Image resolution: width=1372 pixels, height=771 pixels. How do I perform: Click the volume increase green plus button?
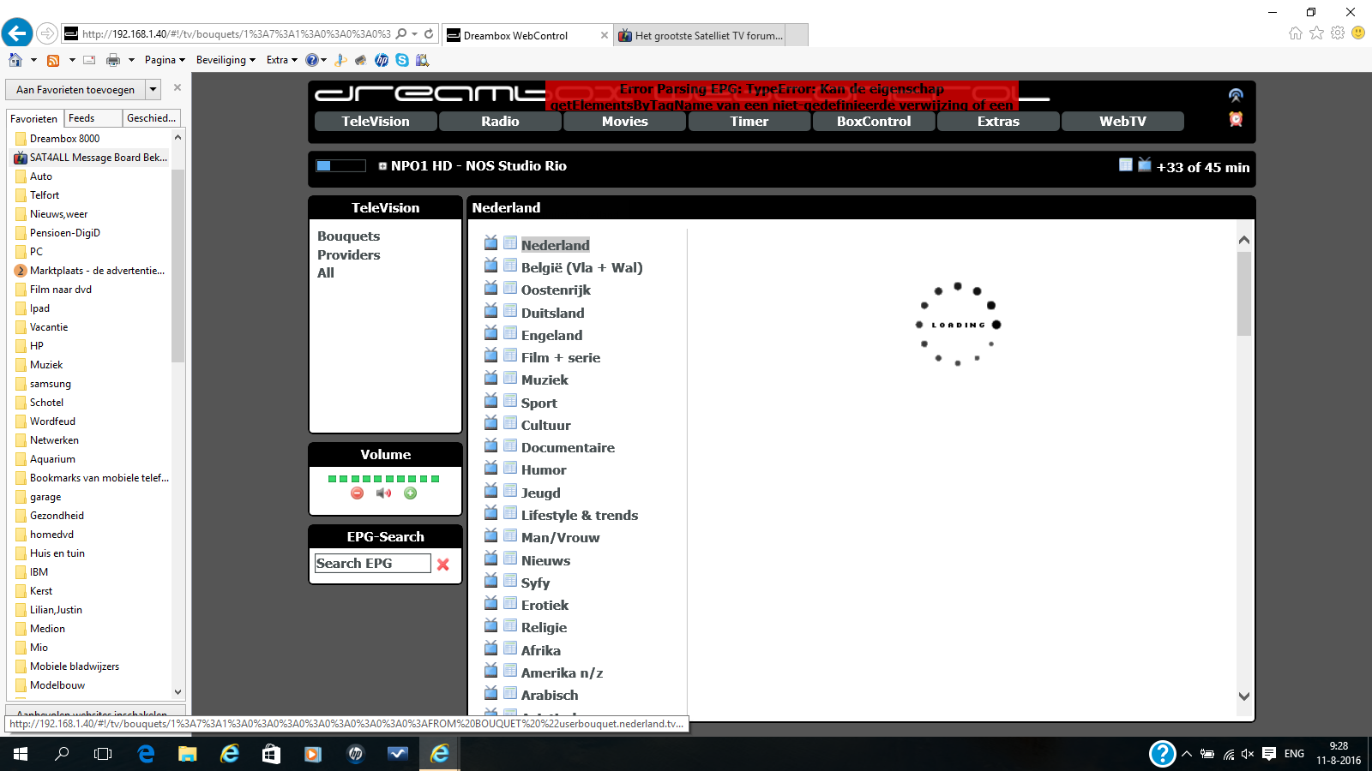click(x=411, y=493)
